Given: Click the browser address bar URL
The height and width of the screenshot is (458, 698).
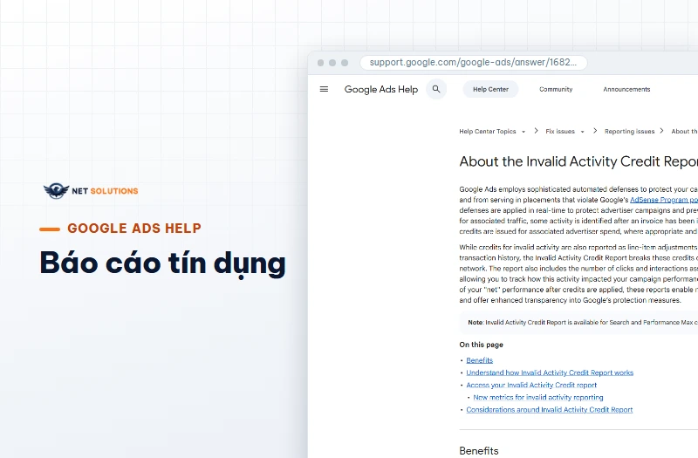Looking at the screenshot, I should (473, 62).
